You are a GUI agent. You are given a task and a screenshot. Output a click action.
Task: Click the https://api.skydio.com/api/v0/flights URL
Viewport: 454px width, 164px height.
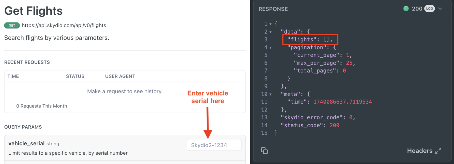(x=64, y=25)
